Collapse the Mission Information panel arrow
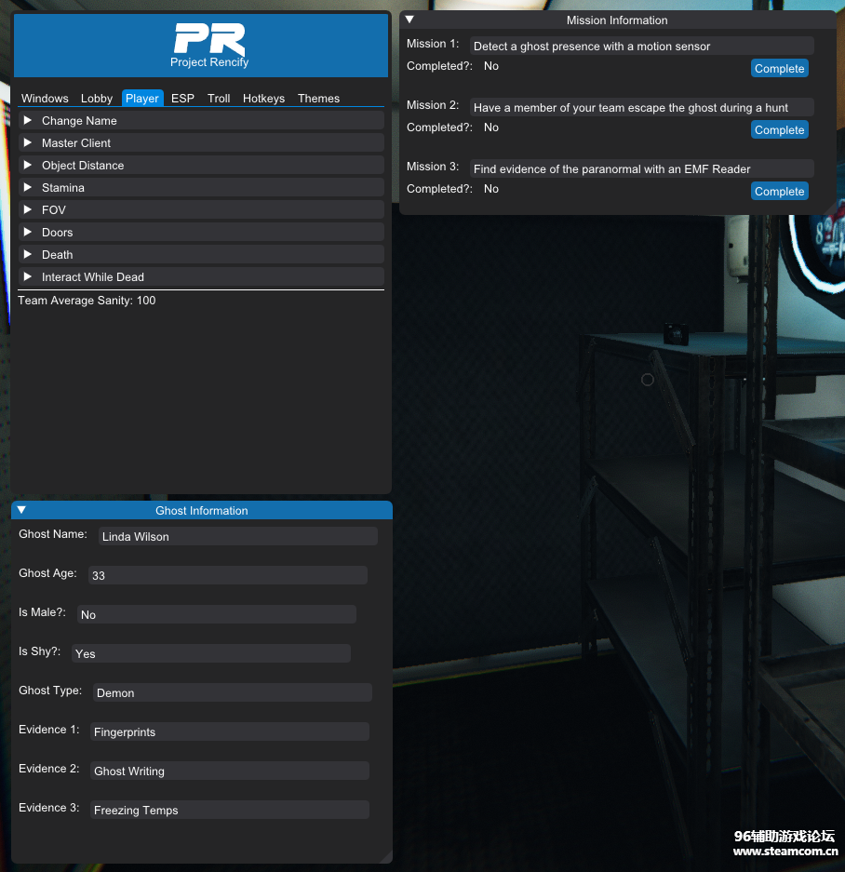845x872 pixels. (409, 20)
